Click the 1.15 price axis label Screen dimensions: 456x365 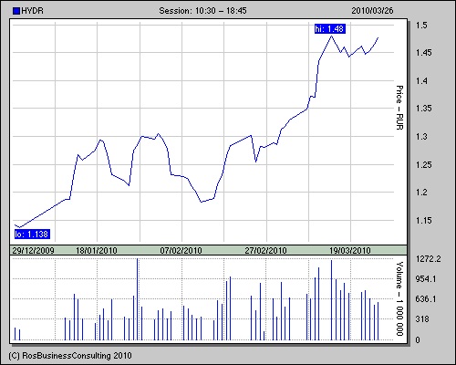424,220
